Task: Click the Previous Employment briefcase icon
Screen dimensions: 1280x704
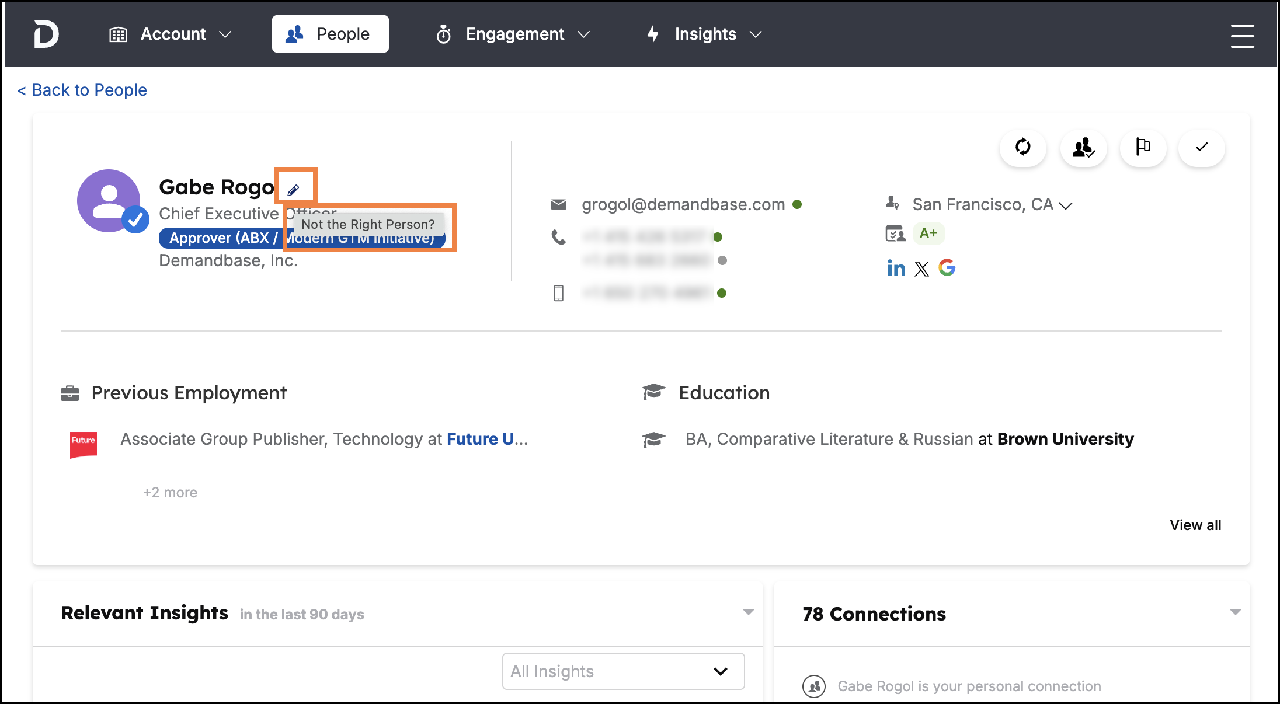Action: pos(70,393)
